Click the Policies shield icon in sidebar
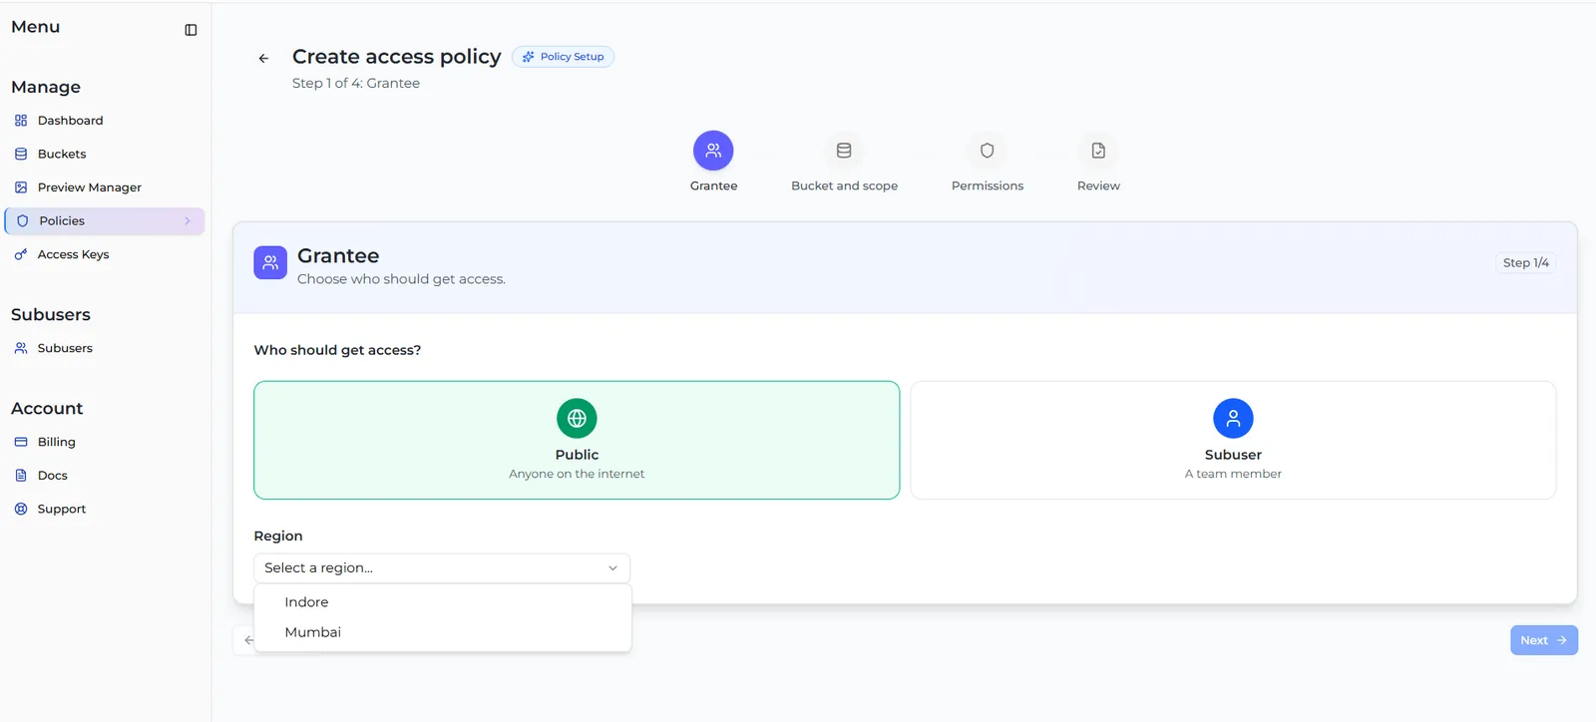Image resolution: width=1596 pixels, height=722 pixels. click(x=23, y=221)
